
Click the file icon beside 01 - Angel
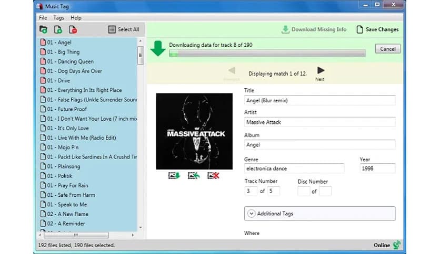point(43,42)
